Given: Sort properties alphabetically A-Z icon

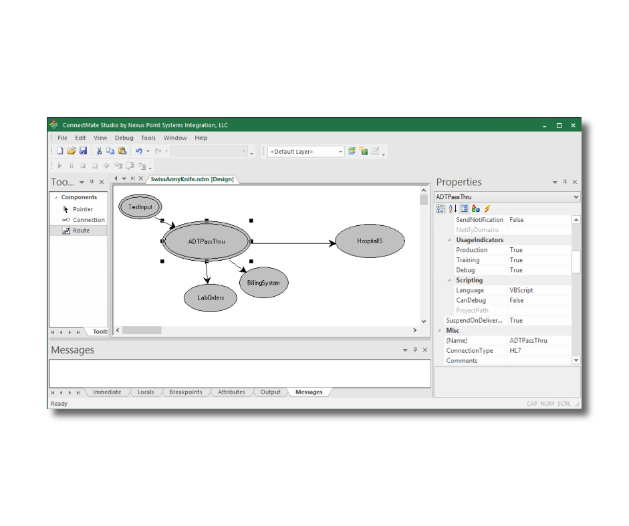Looking at the screenshot, I should (x=453, y=209).
